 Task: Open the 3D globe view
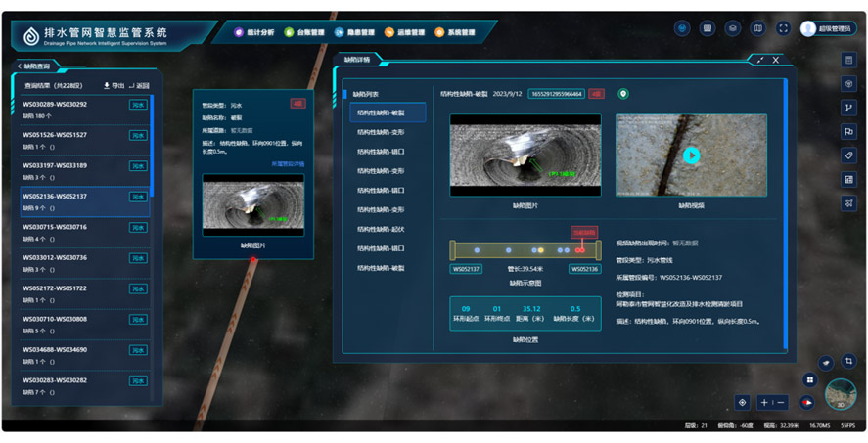point(840,395)
